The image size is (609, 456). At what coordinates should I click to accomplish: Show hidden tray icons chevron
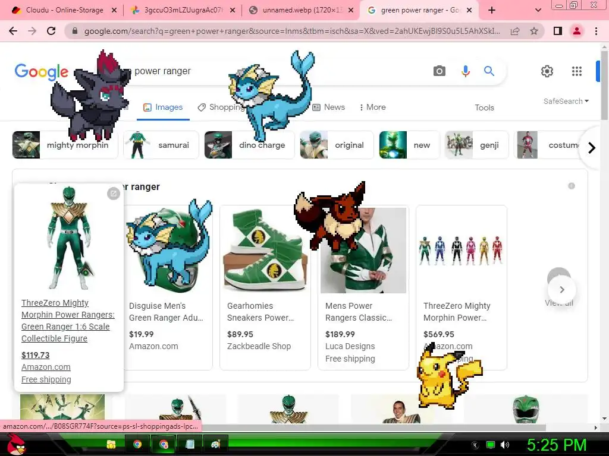(x=475, y=445)
